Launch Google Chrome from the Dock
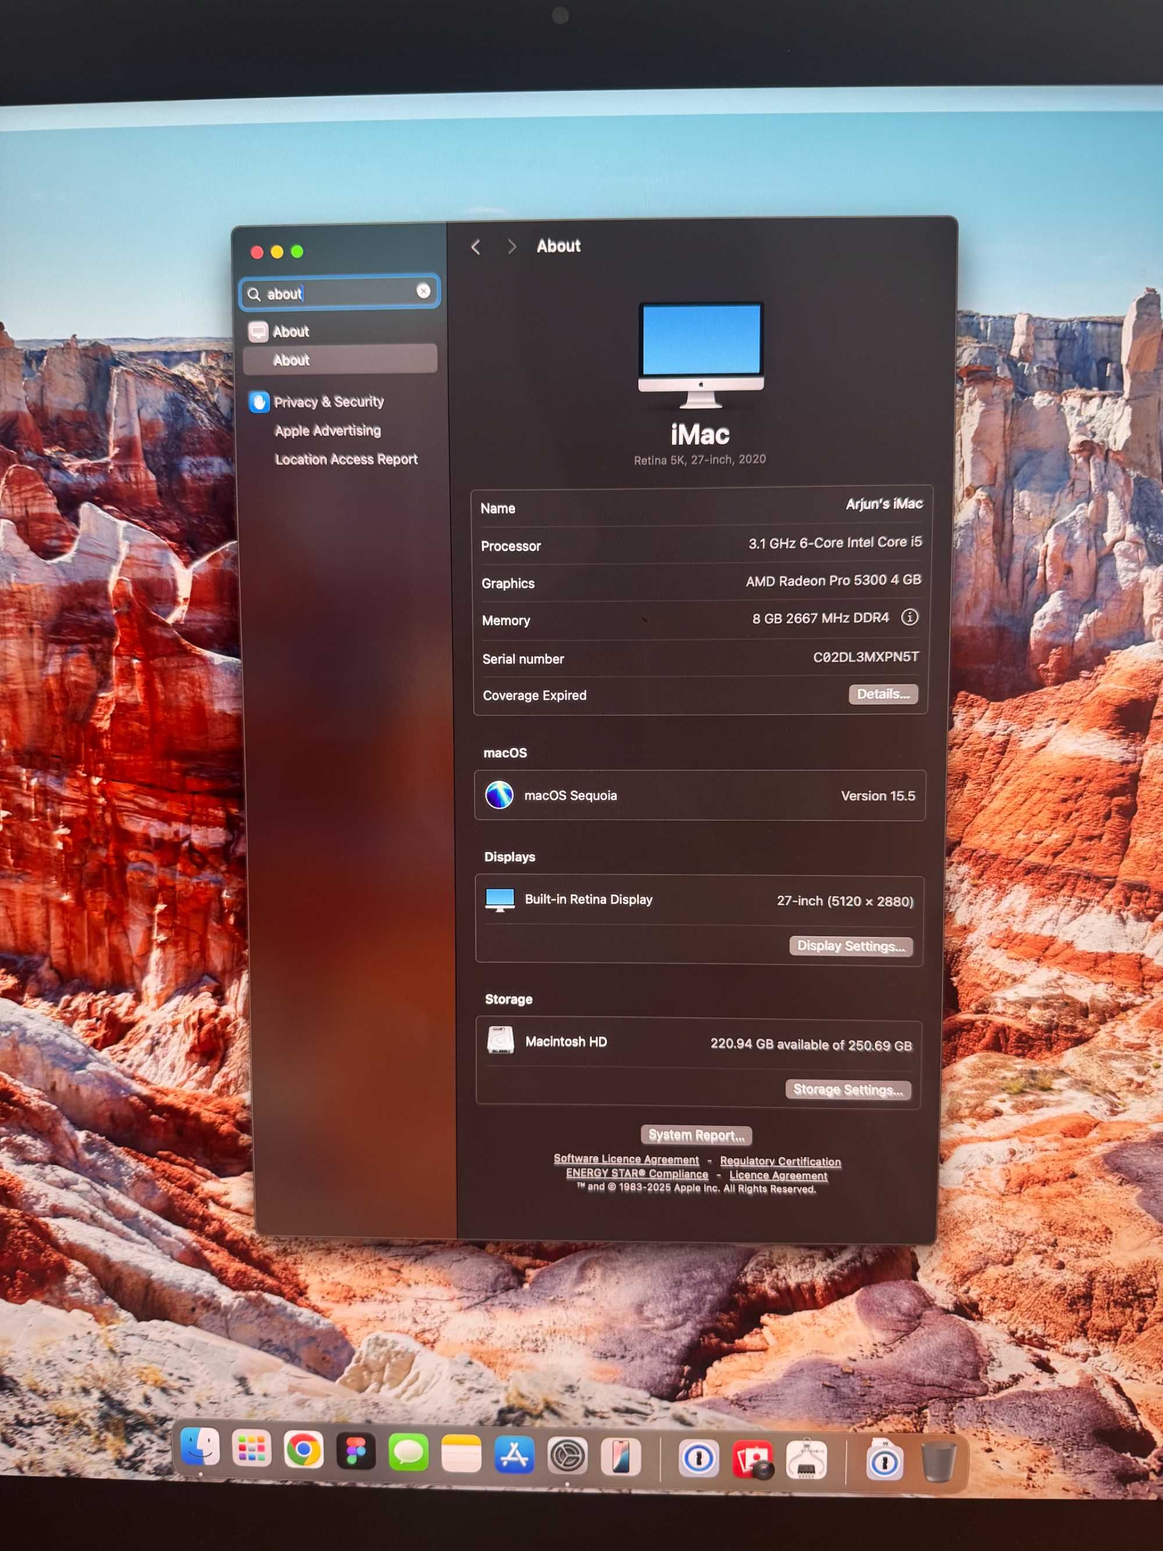This screenshot has height=1551, width=1163. 304,1450
